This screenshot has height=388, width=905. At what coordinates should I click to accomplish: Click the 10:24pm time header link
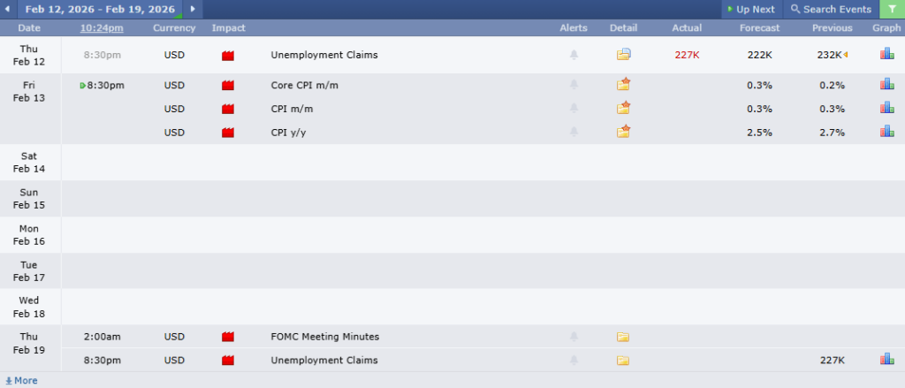(102, 28)
